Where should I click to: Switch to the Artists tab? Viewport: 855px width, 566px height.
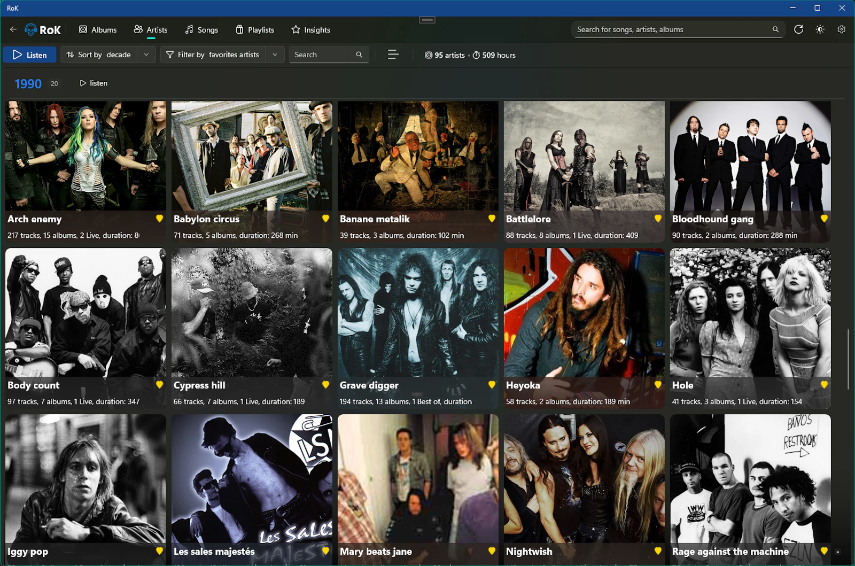click(x=151, y=30)
